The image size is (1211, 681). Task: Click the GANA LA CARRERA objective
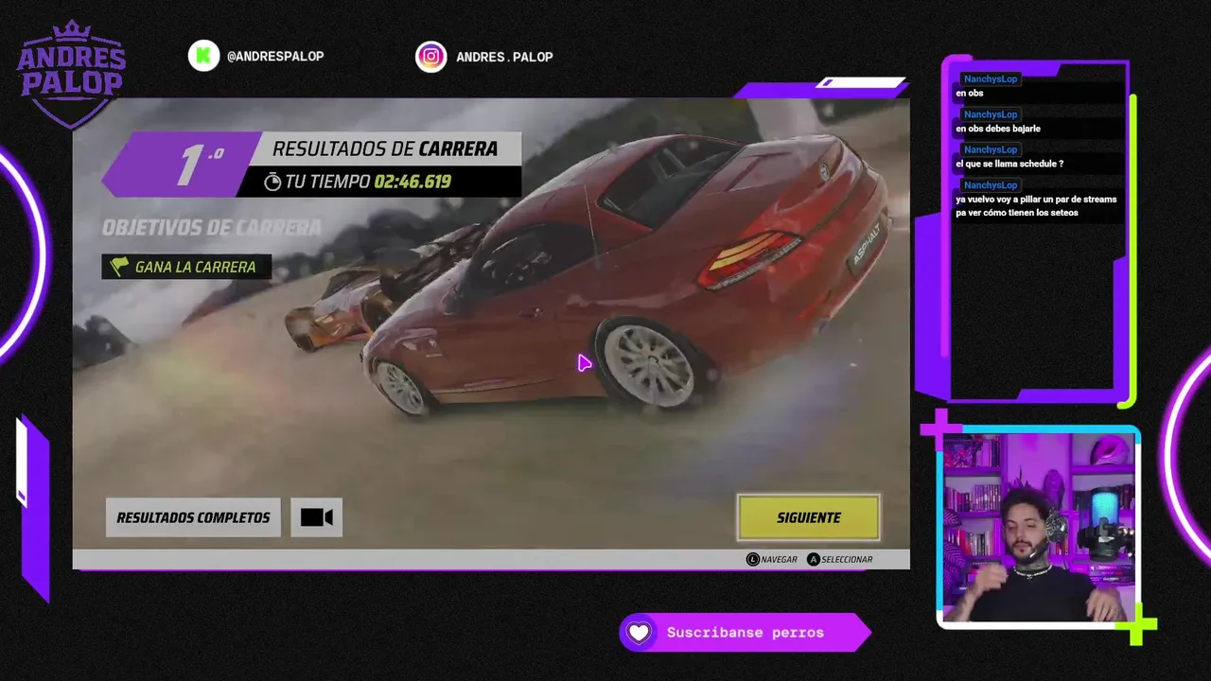[186, 267]
